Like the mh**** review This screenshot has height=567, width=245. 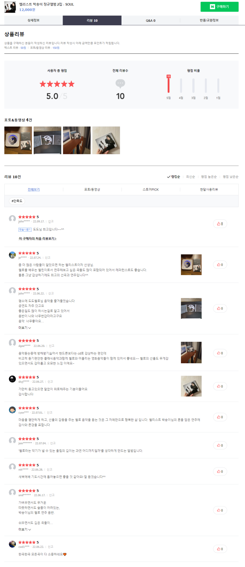point(220,472)
